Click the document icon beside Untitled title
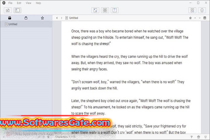Screen dimensions: 210x140 pyautogui.click(x=66, y=18)
